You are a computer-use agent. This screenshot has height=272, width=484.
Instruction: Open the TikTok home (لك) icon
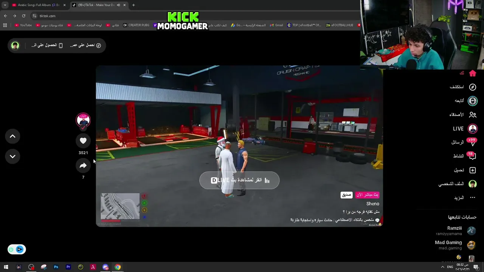472,73
